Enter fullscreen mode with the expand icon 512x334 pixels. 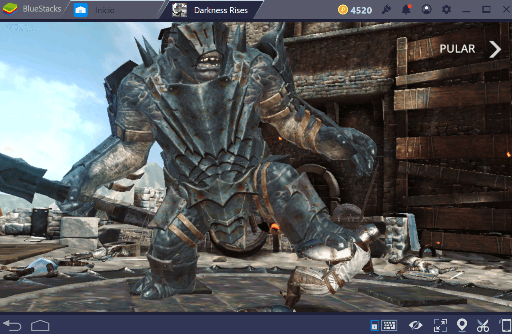pos(440,325)
